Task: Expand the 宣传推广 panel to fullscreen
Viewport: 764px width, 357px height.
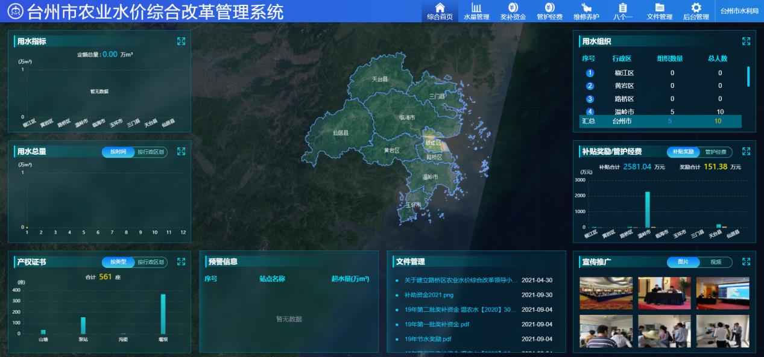Action: click(746, 262)
